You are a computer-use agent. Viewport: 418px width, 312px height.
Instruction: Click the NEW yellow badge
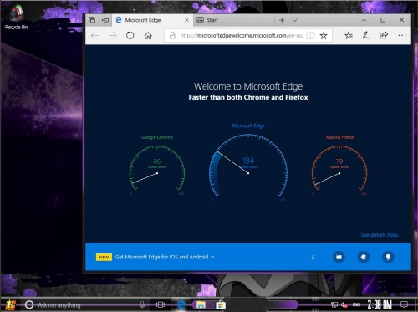pos(104,257)
